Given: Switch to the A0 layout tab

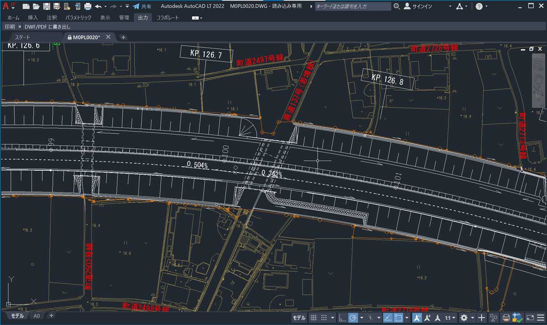Looking at the screenshot, I should click(x=36, y=316).
